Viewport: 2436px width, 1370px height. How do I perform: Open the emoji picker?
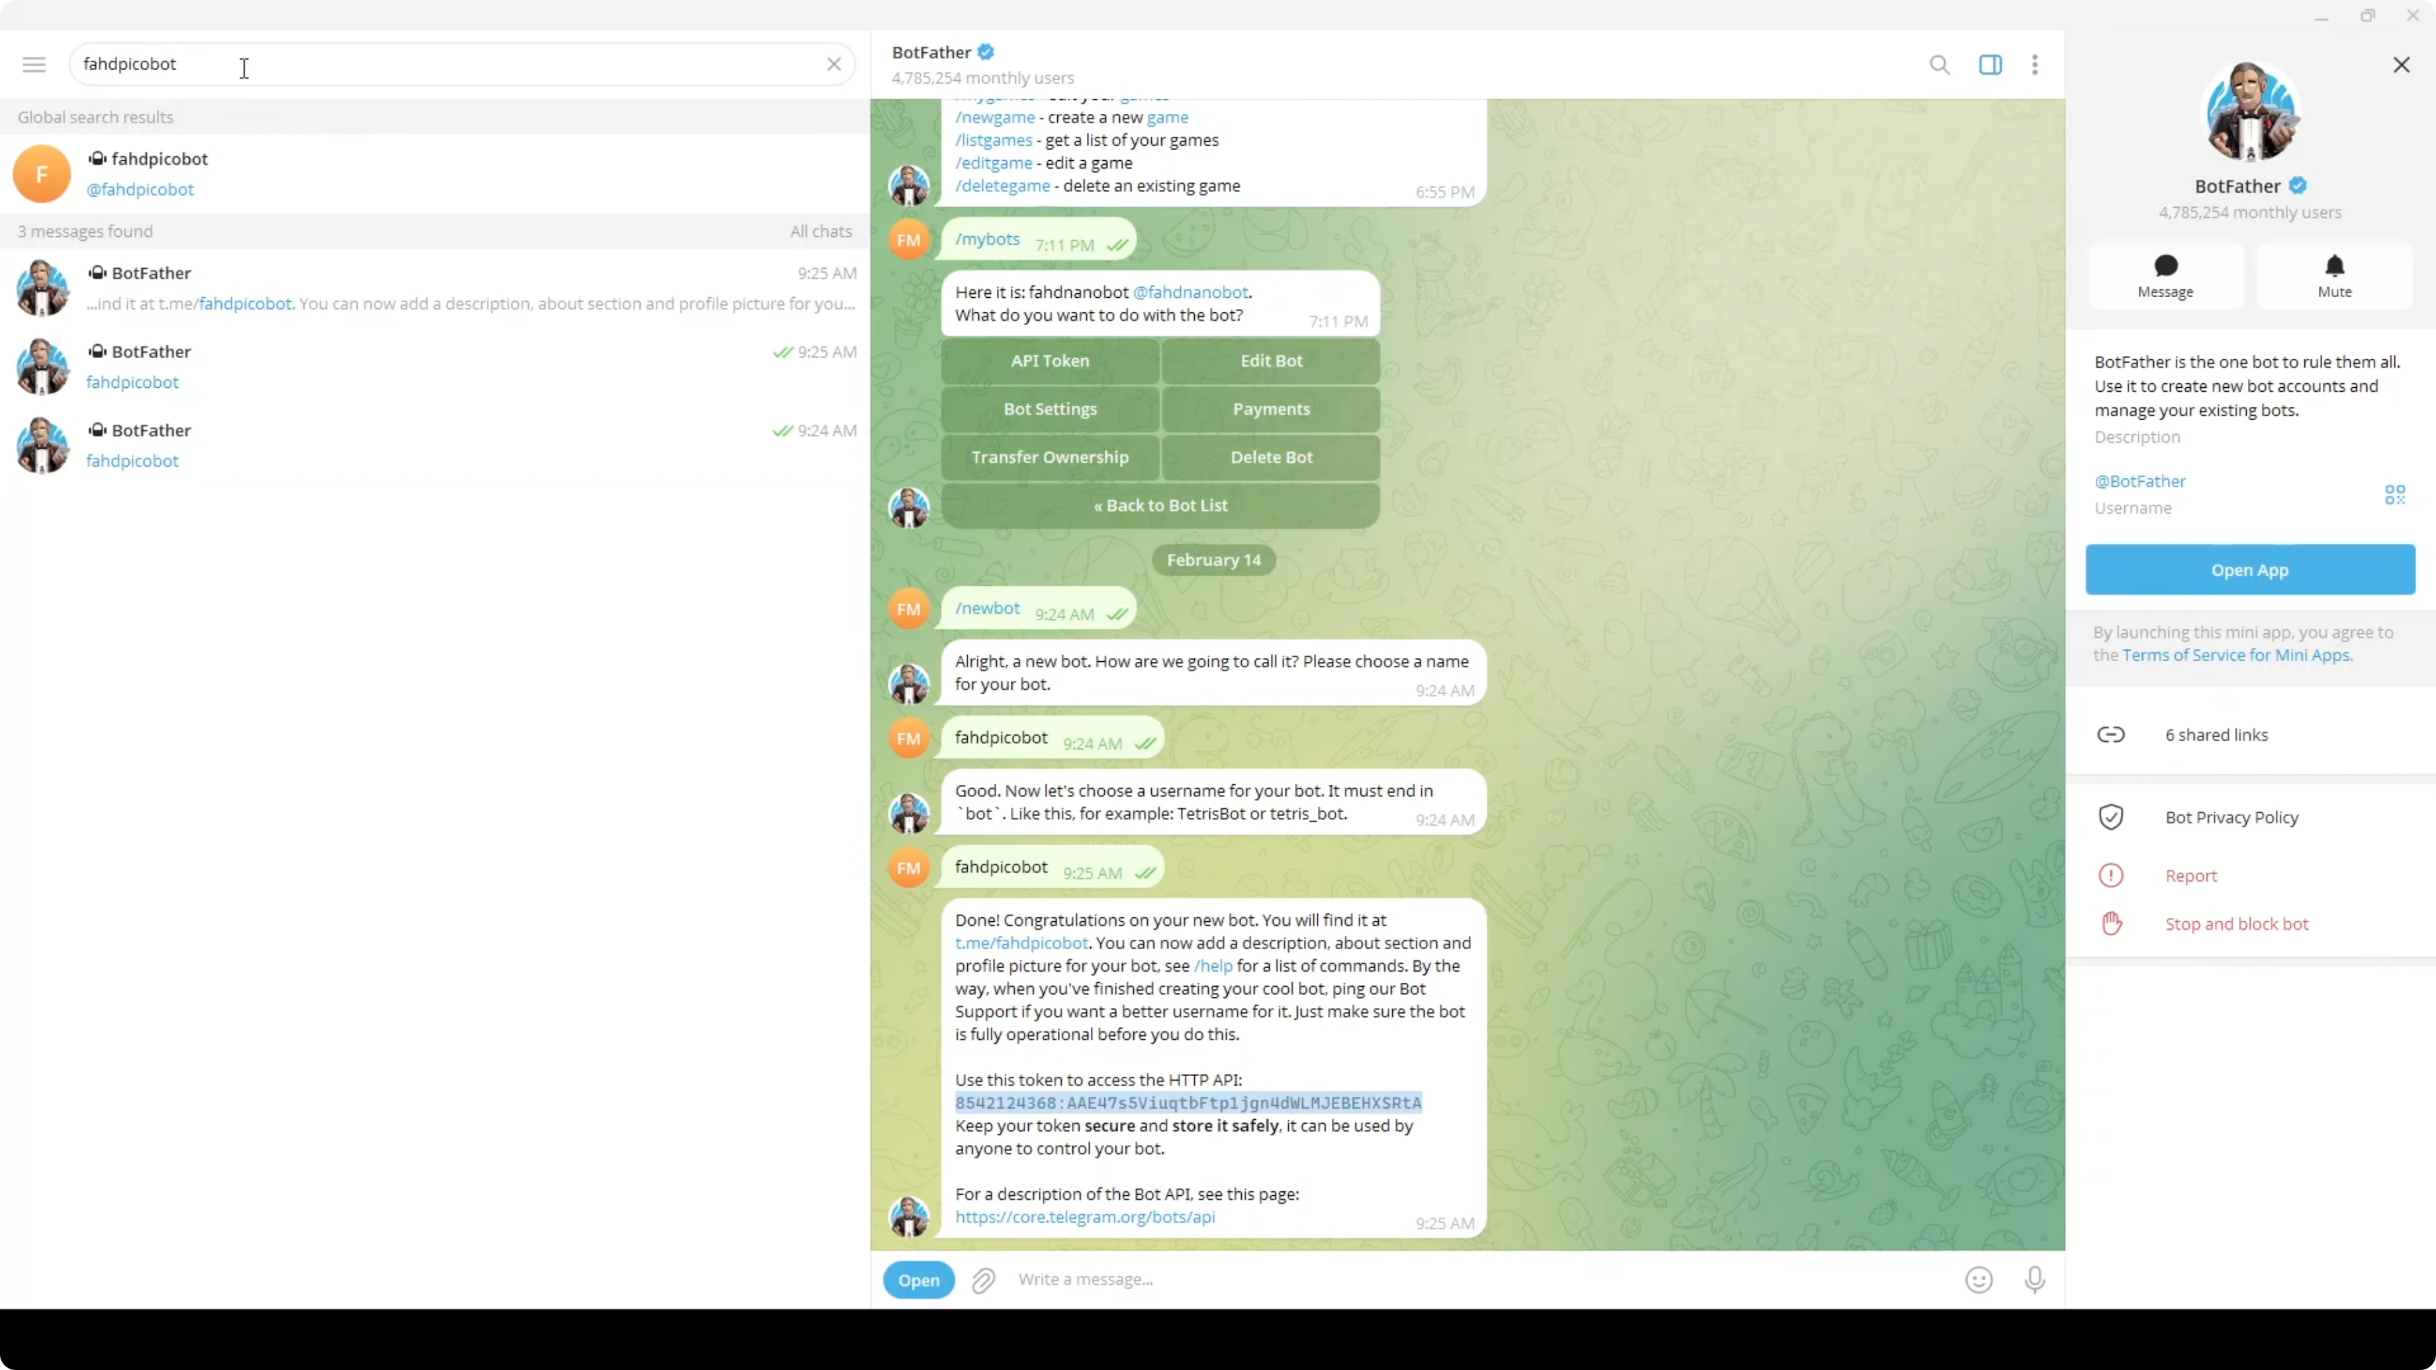[x=1979, y=1279]
